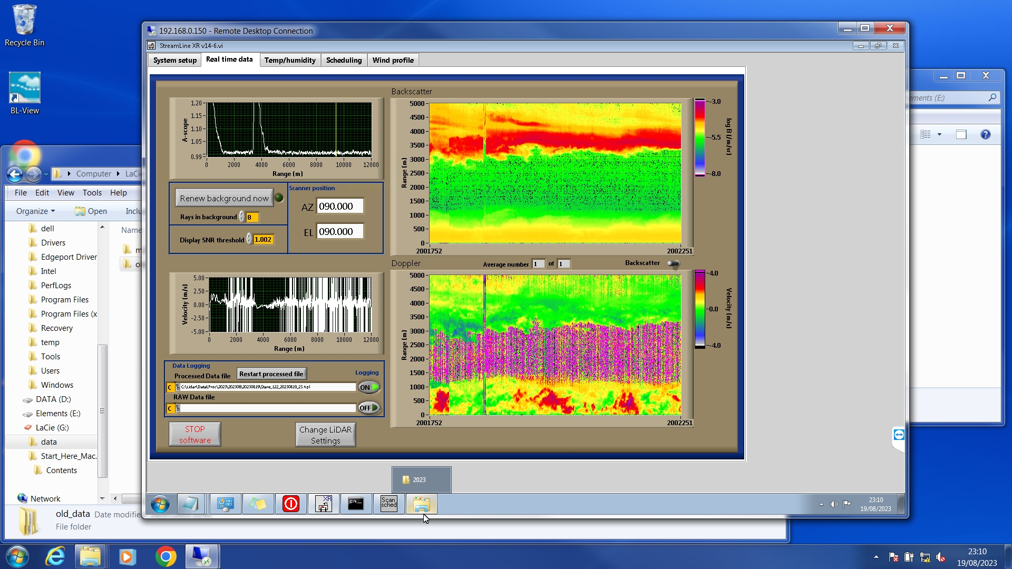Toggle RAW Data file logging OFF switch
The height and width of the screenshot is (569, 1012).
(369, 408)
